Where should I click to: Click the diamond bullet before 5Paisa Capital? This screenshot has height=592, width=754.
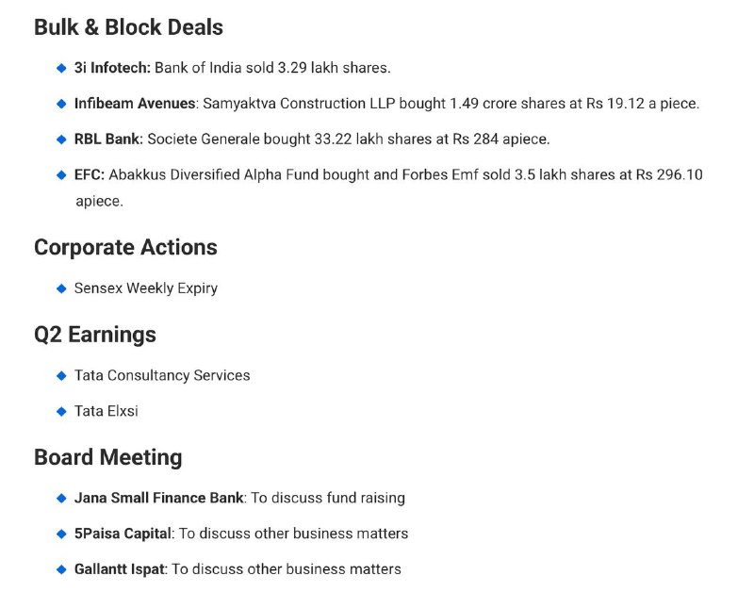[x=61, y=534]
